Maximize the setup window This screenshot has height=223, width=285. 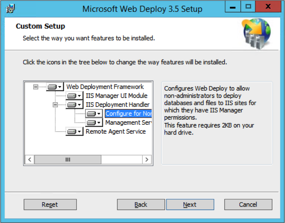(x=248, y=7)
